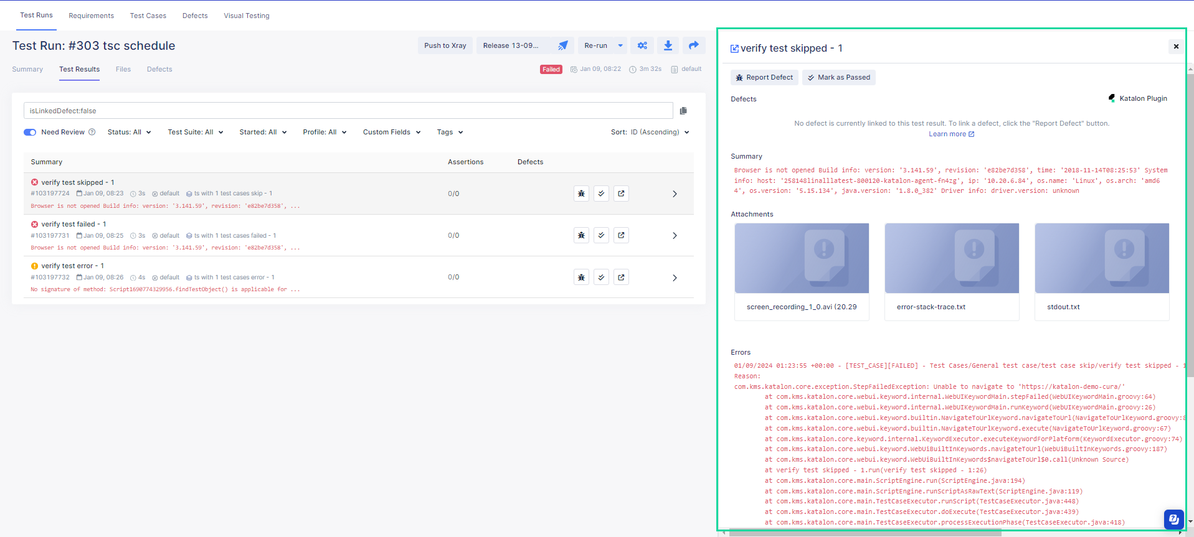Viewport: 1194px width, 537px height.
Task: Expand the Re-run dropdown arrow
Action: pyautogui.click(x=620, y=45)
